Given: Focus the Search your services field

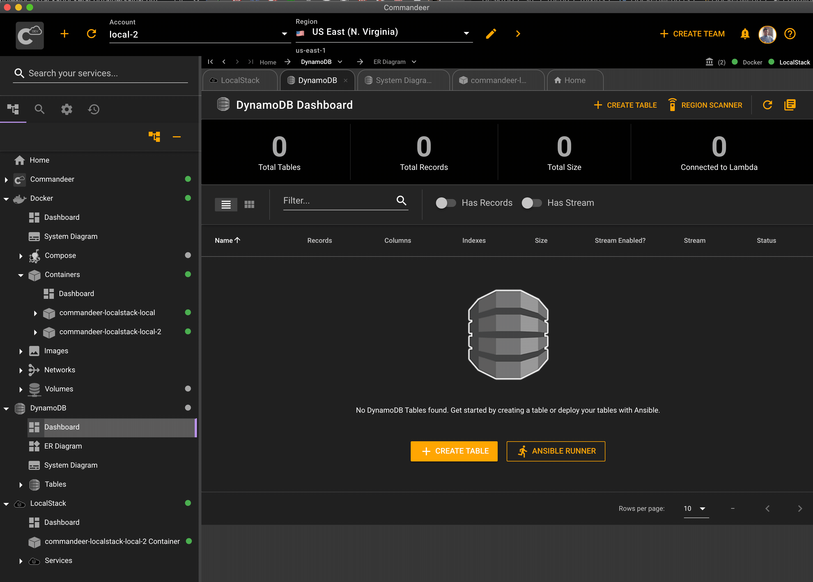Looking at the screenshot, I should [x=100, y=73].
